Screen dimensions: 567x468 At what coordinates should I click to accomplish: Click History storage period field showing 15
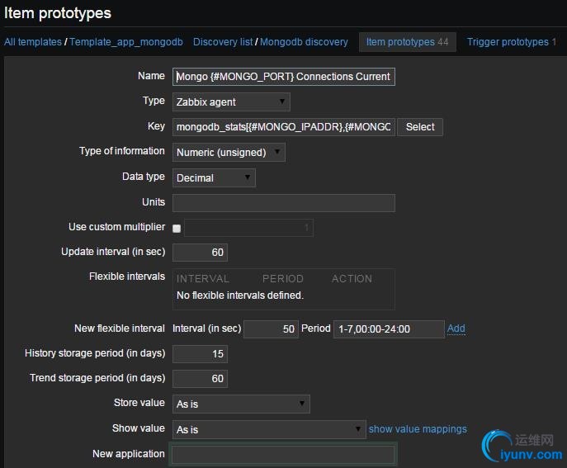point(200,354)
